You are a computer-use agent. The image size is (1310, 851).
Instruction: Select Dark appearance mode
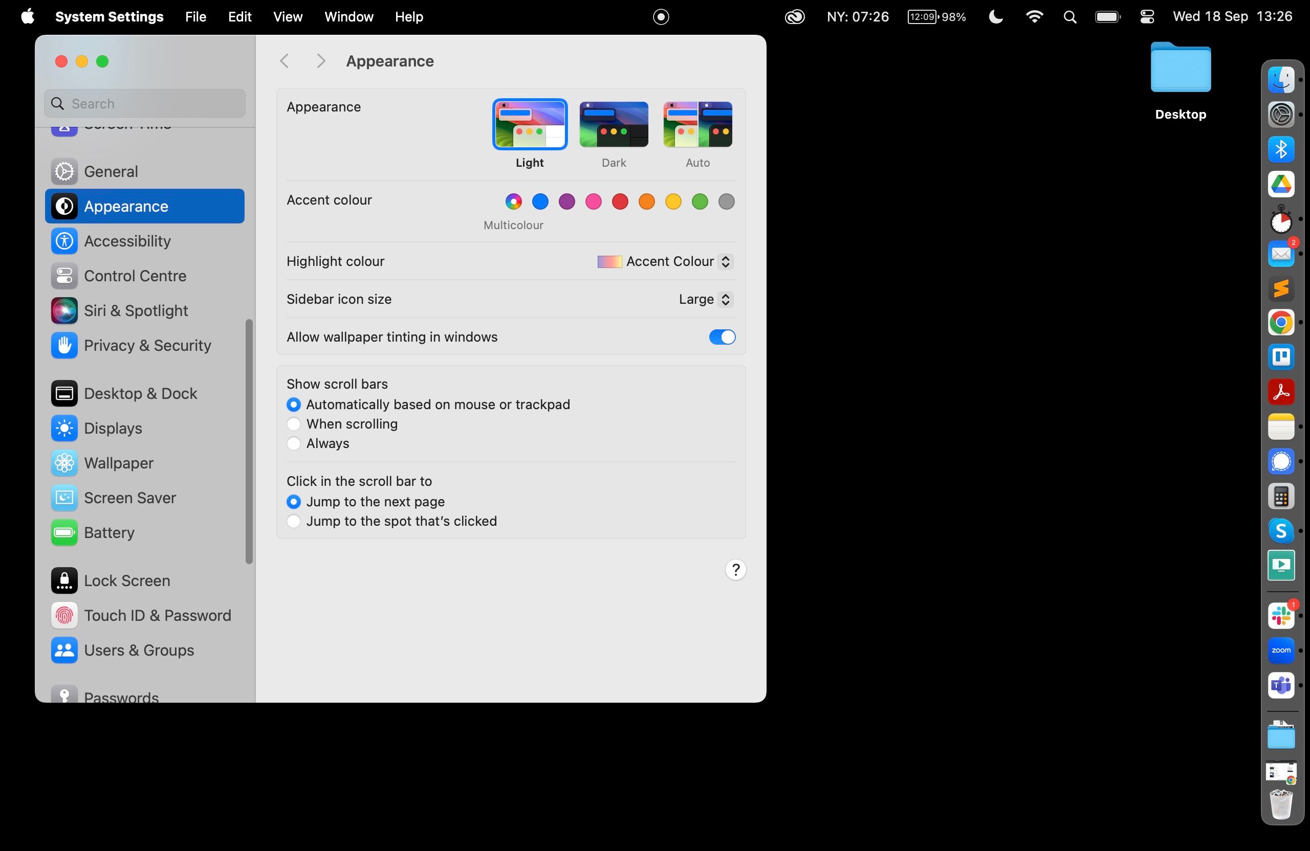(x=613, y=125)
